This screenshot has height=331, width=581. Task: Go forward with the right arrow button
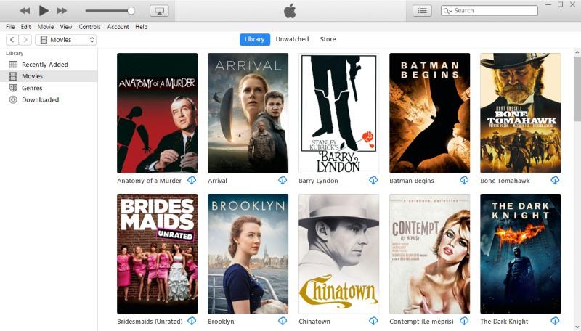[x=25, y=40]
